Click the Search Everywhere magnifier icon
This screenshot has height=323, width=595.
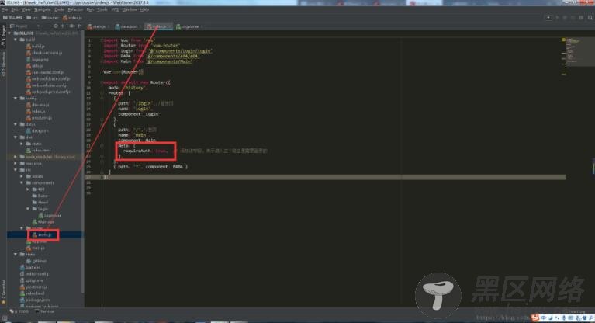[x=590, y=18]
